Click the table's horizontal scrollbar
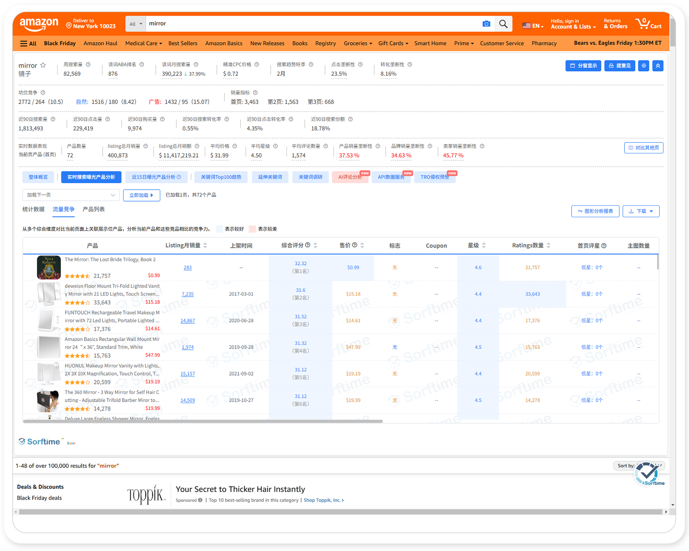 click(x=202, y=421)
